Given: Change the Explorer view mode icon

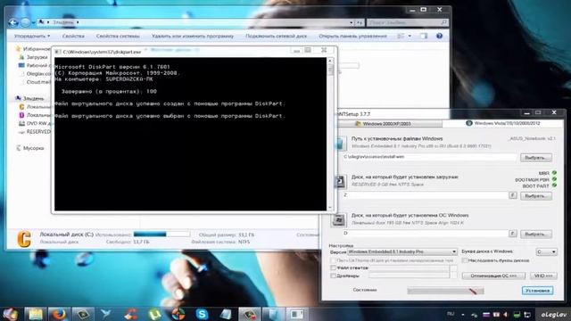Looking at the screenshot, I should coord(401,36).
